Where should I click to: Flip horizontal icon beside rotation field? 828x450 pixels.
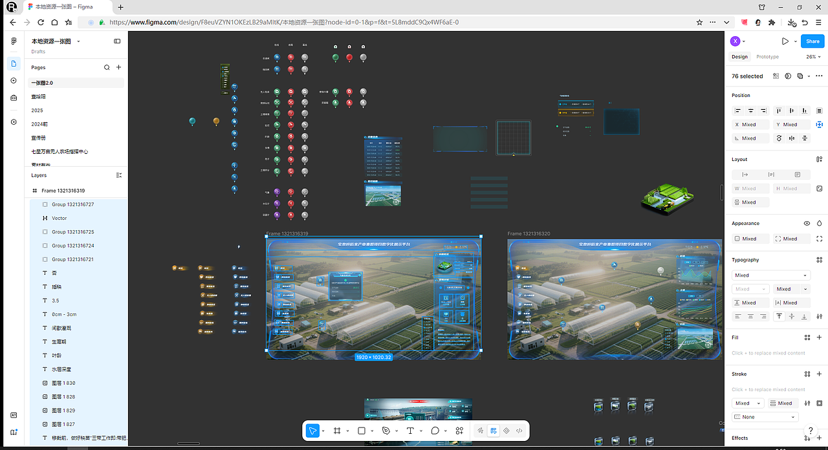tap(792, 138)
